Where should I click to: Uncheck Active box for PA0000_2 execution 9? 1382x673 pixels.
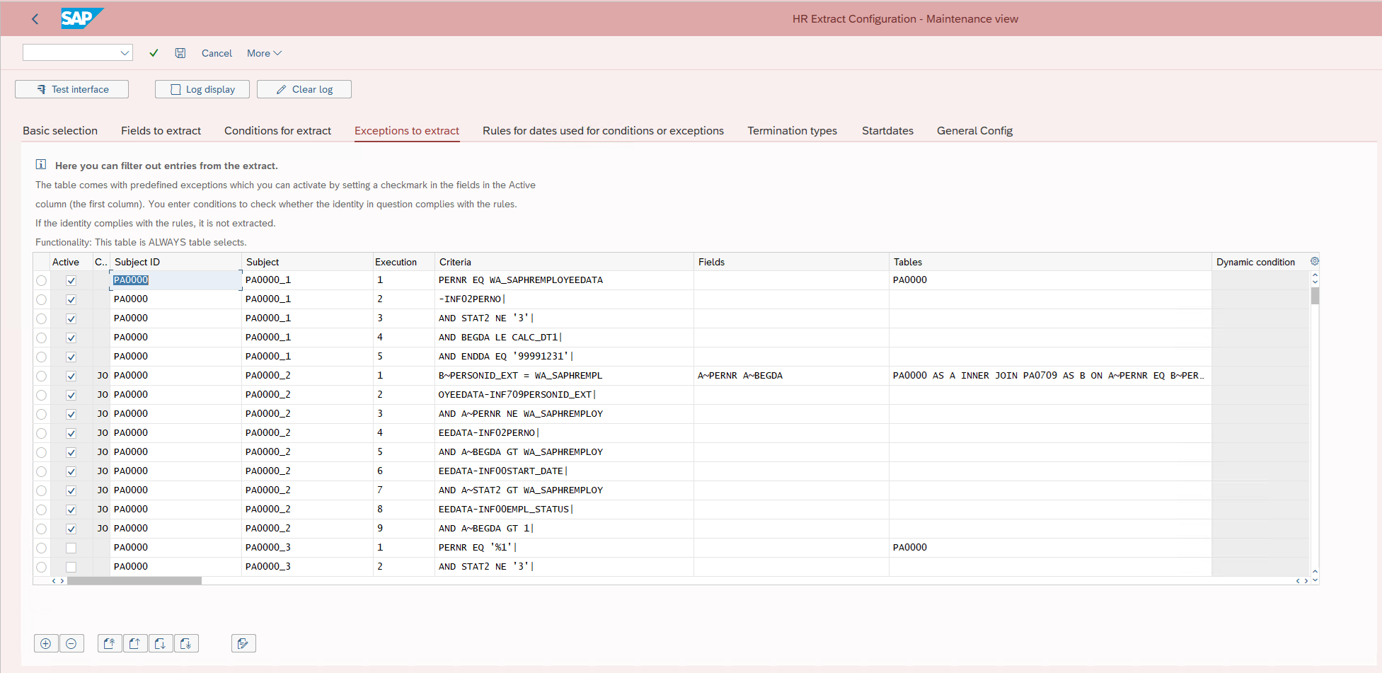[x=71, y=529]
